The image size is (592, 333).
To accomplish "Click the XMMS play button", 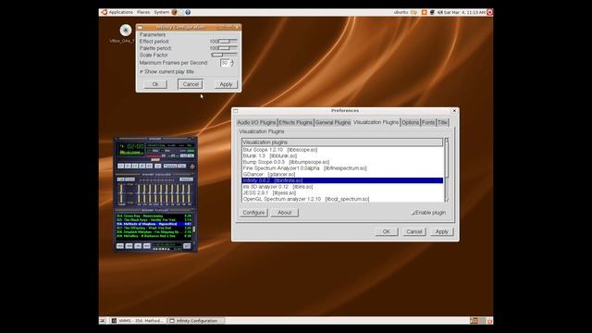I will 128,166.
